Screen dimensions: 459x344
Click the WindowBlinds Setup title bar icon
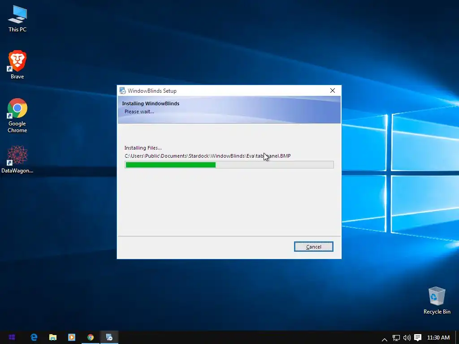[123, 90]
